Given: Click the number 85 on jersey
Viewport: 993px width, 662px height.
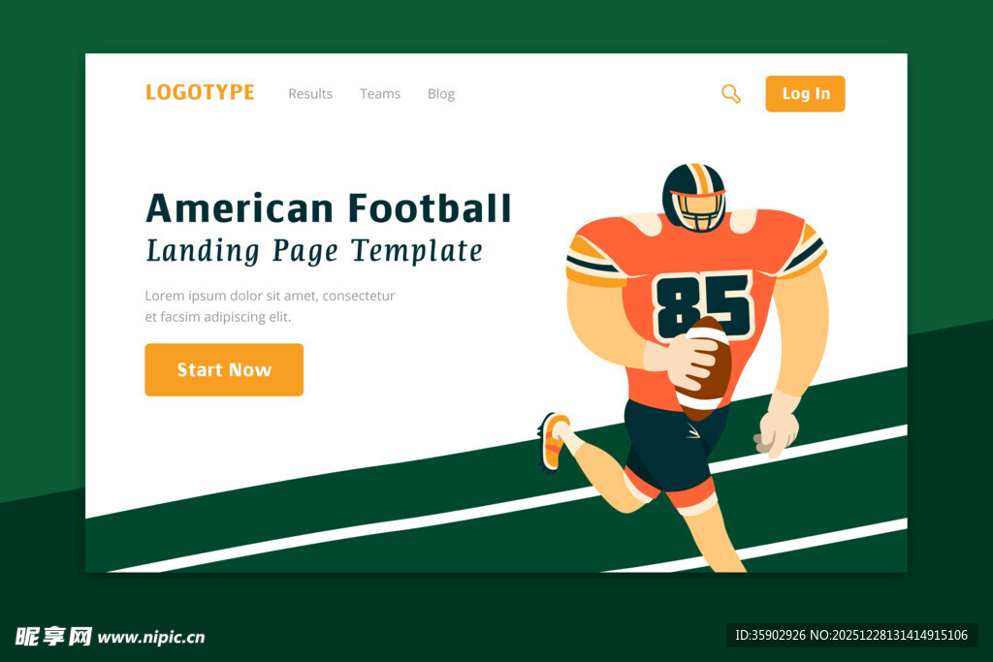Looking at the screenshot, I should (x=703, y=305).
